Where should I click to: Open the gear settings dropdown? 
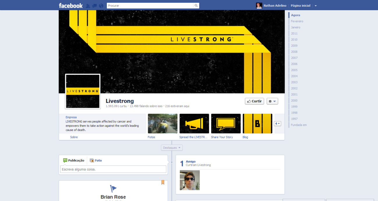point(272,101)
